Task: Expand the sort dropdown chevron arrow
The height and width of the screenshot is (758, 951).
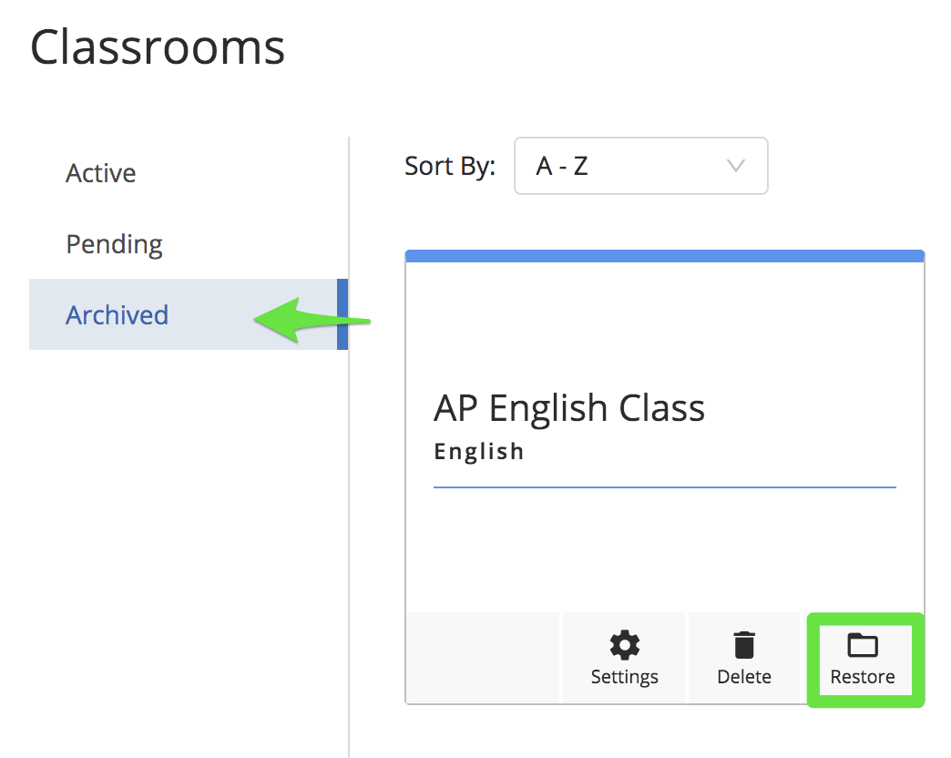Action: 736,166
